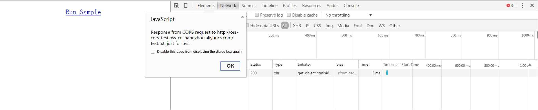
Task: Check the Disable cache option
Action: [289, 15]
